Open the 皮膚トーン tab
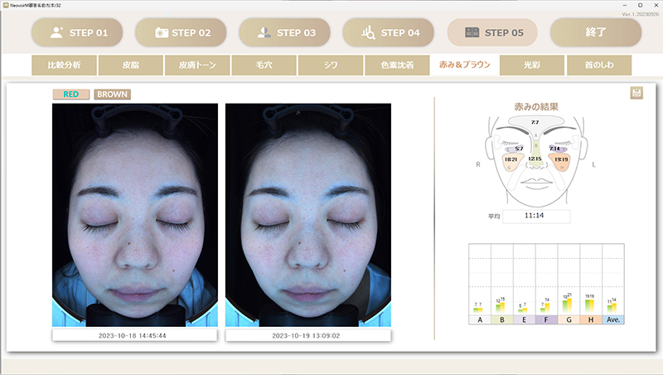 (197, 66)
